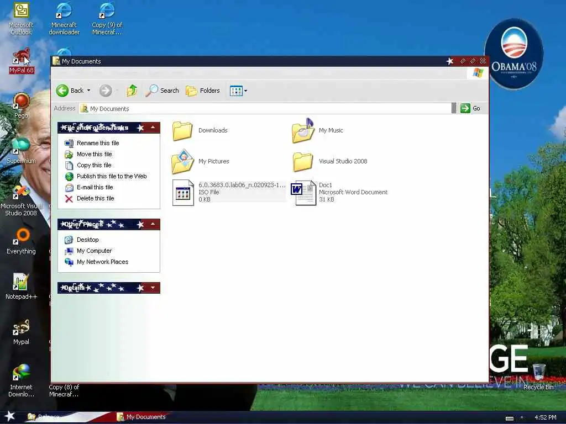Click the Windows flag logo in toolbar
This screenshot has width=566, height=424.
[478, 73]
